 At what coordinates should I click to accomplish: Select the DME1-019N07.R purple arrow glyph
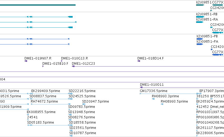tap(26, 61)
